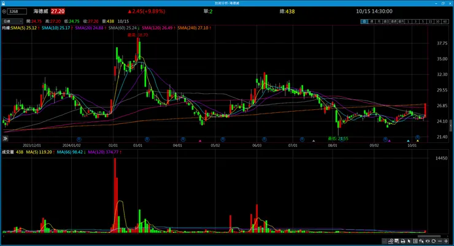Focus the stock code field showing 3268
This screenshot has width=454, height=246.
pos(17,11)
